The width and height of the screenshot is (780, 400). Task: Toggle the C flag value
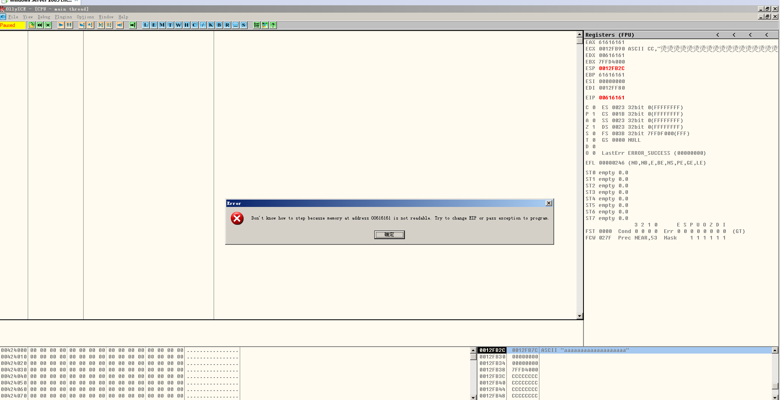(594, 108)
